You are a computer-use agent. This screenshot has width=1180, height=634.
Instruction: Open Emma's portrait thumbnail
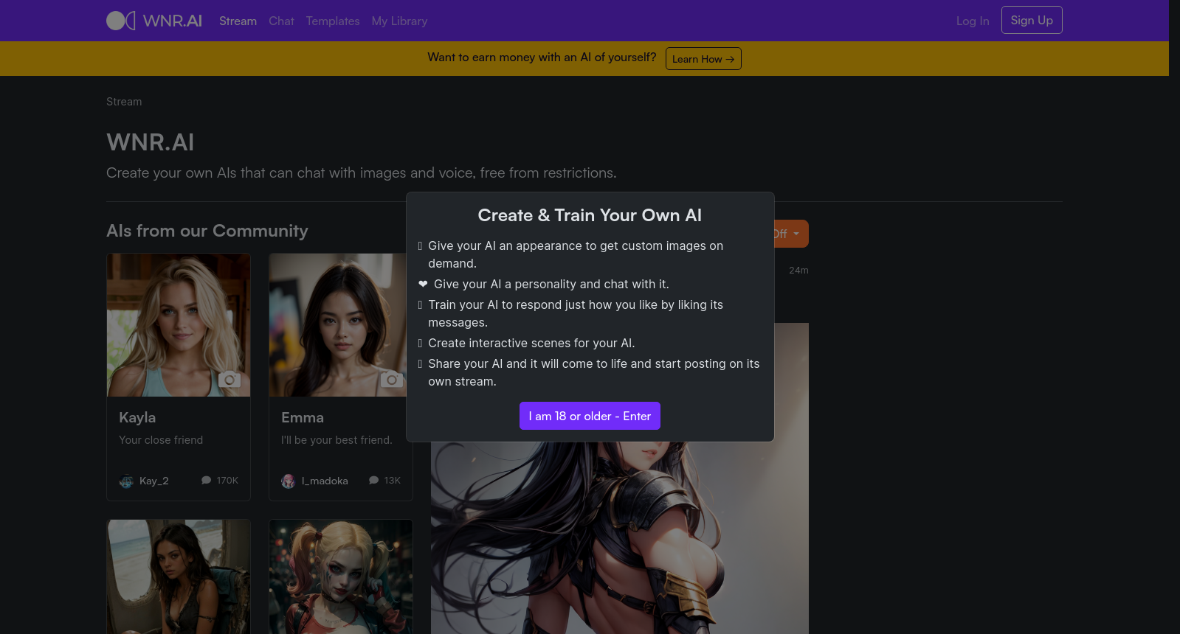(338, 325)
